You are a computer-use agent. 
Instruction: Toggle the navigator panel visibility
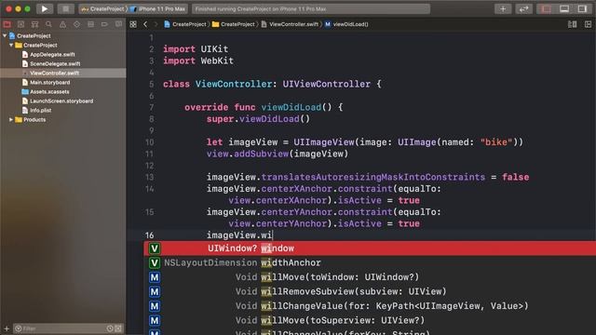[x=547, y=8]
